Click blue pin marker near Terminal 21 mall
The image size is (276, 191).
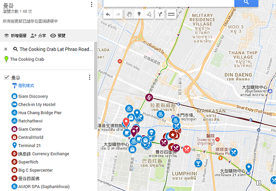tap(248, 168)
